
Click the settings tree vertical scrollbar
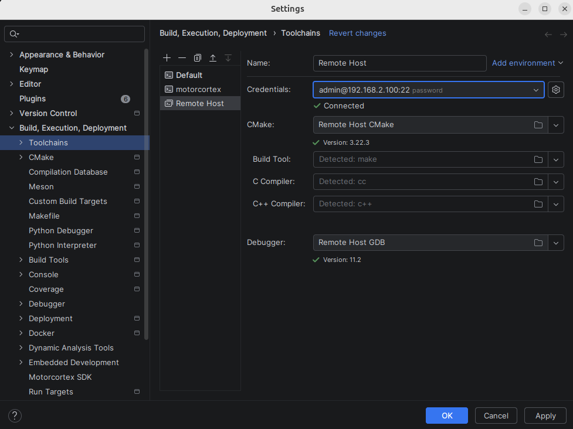(x=146, y=193)
